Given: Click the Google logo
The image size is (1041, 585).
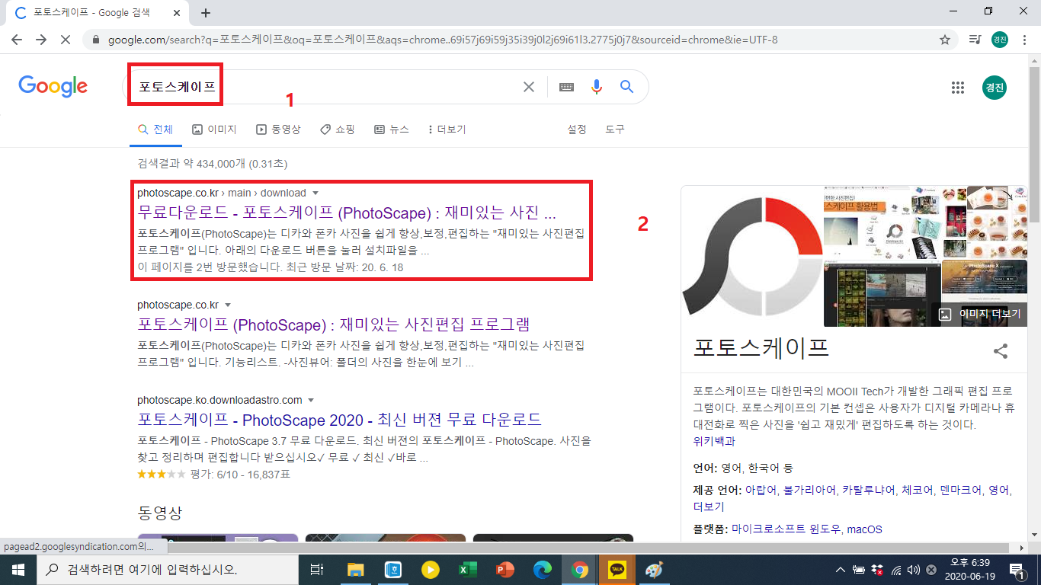Looking at the screenshot, I should pos(53,86).
